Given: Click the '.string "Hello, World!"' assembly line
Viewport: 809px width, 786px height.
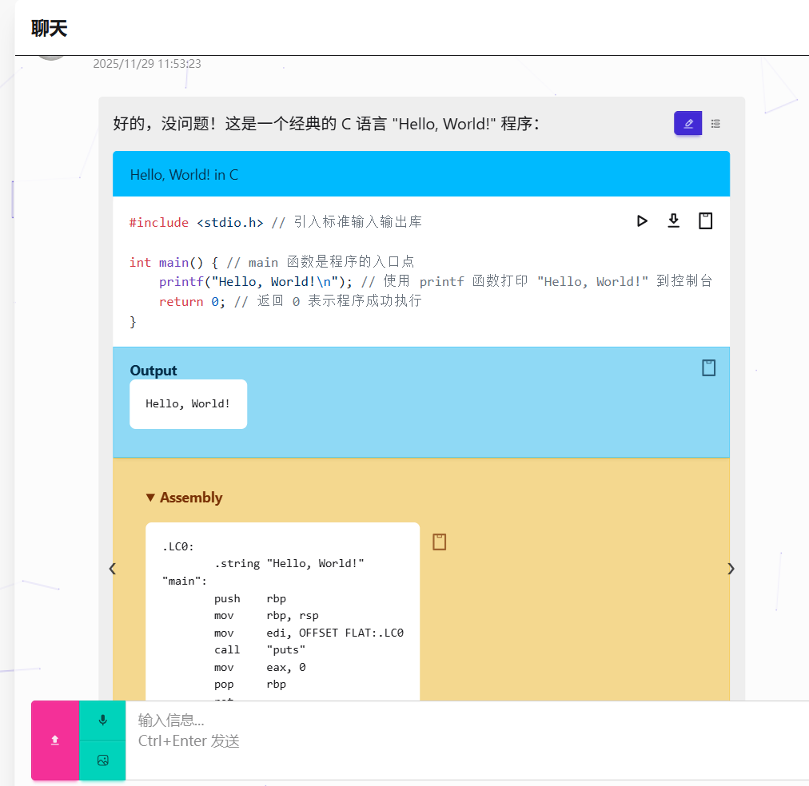Looking at the screenshot, I should (289, 563).
